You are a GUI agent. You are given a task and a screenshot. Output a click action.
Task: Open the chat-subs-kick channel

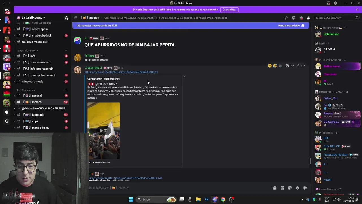pyautogui.click(x=42, y=35)
